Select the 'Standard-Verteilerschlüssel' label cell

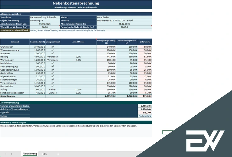coord(15,30)
